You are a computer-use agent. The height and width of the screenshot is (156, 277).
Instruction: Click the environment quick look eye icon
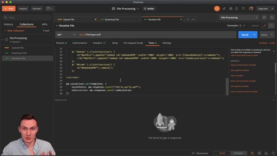[x=264, y=17]
